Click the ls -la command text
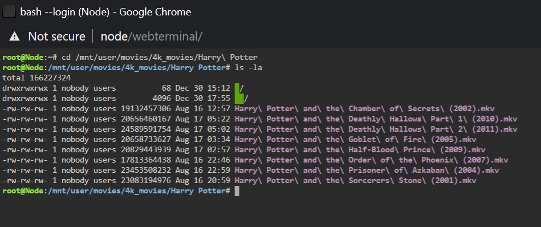The image size is (541, 227). pos(249,68)
